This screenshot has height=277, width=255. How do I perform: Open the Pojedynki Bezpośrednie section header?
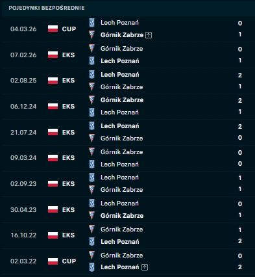(x=47, y=8)
